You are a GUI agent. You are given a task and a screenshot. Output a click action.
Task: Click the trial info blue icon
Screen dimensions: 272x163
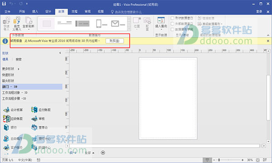click(5, 41)
